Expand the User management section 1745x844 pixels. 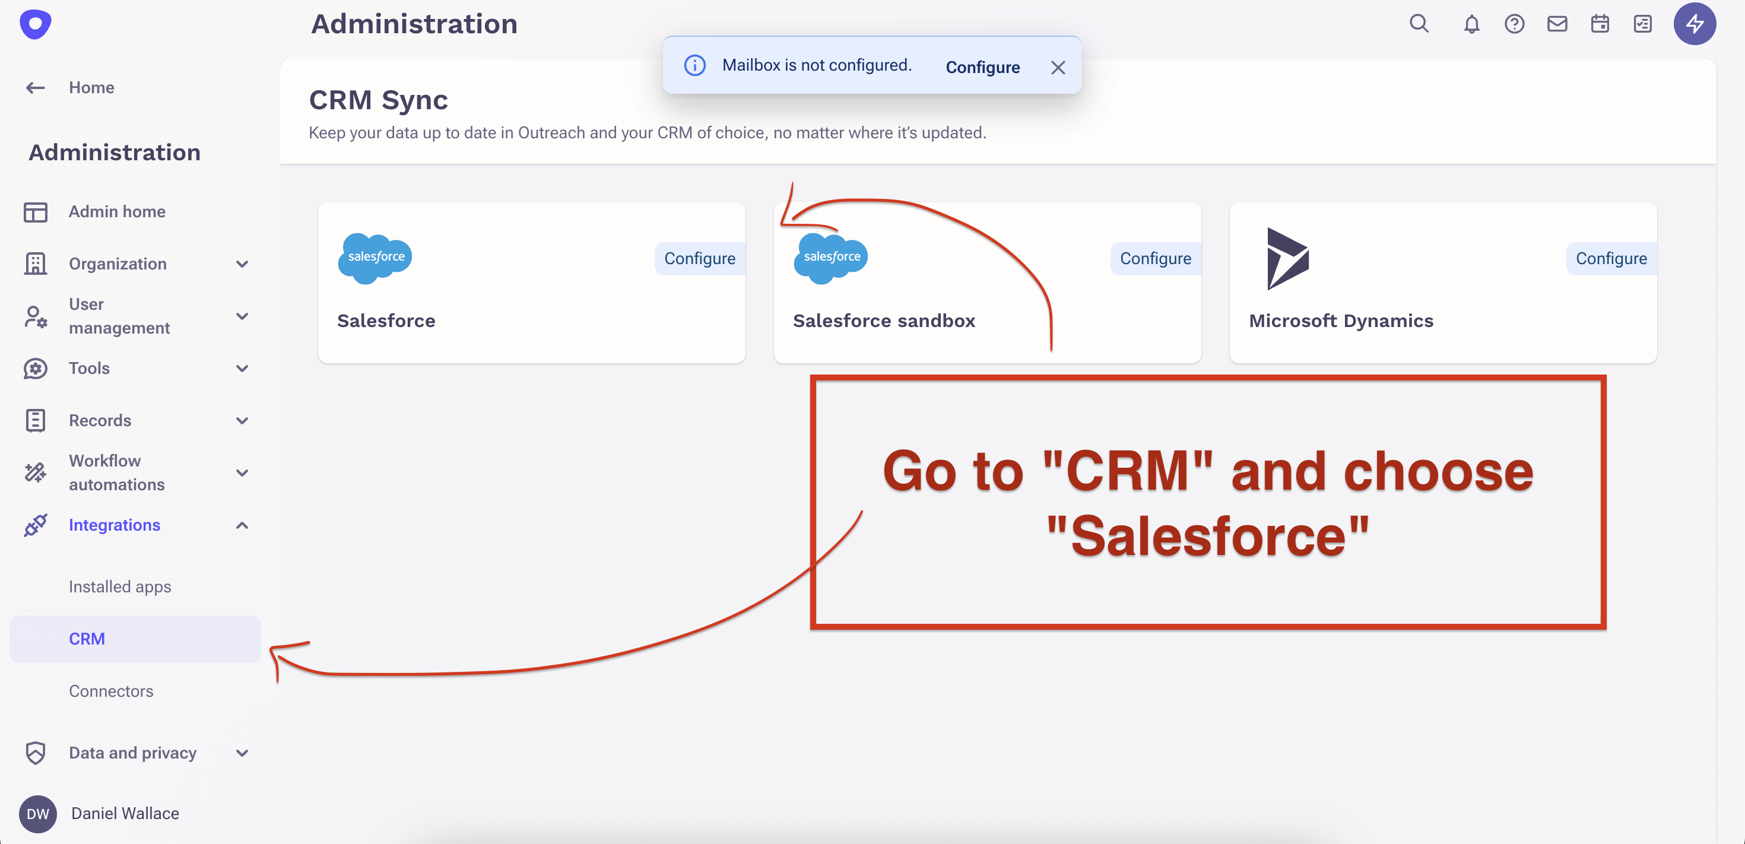point(242,316)
